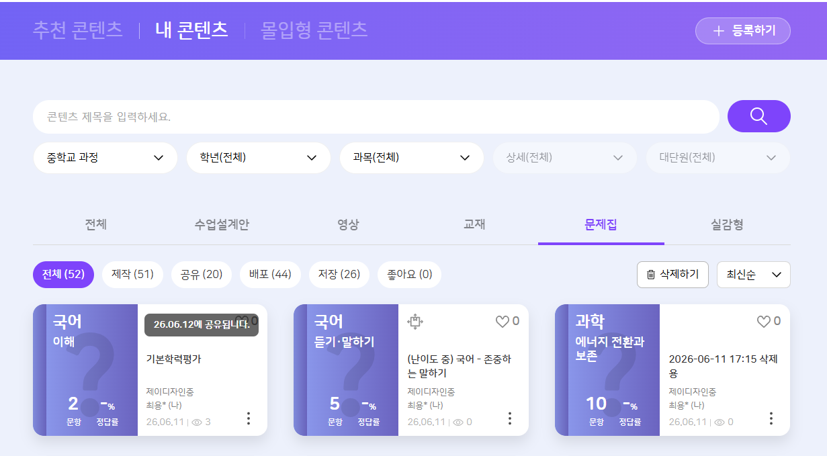Select the 저장 (26) filter chip

[x=339, y=275]
